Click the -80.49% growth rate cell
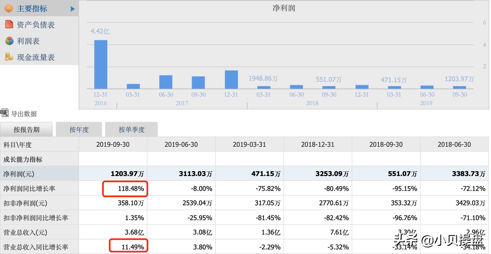The height and width of the screenshot is (254, 491). point(318,188)
